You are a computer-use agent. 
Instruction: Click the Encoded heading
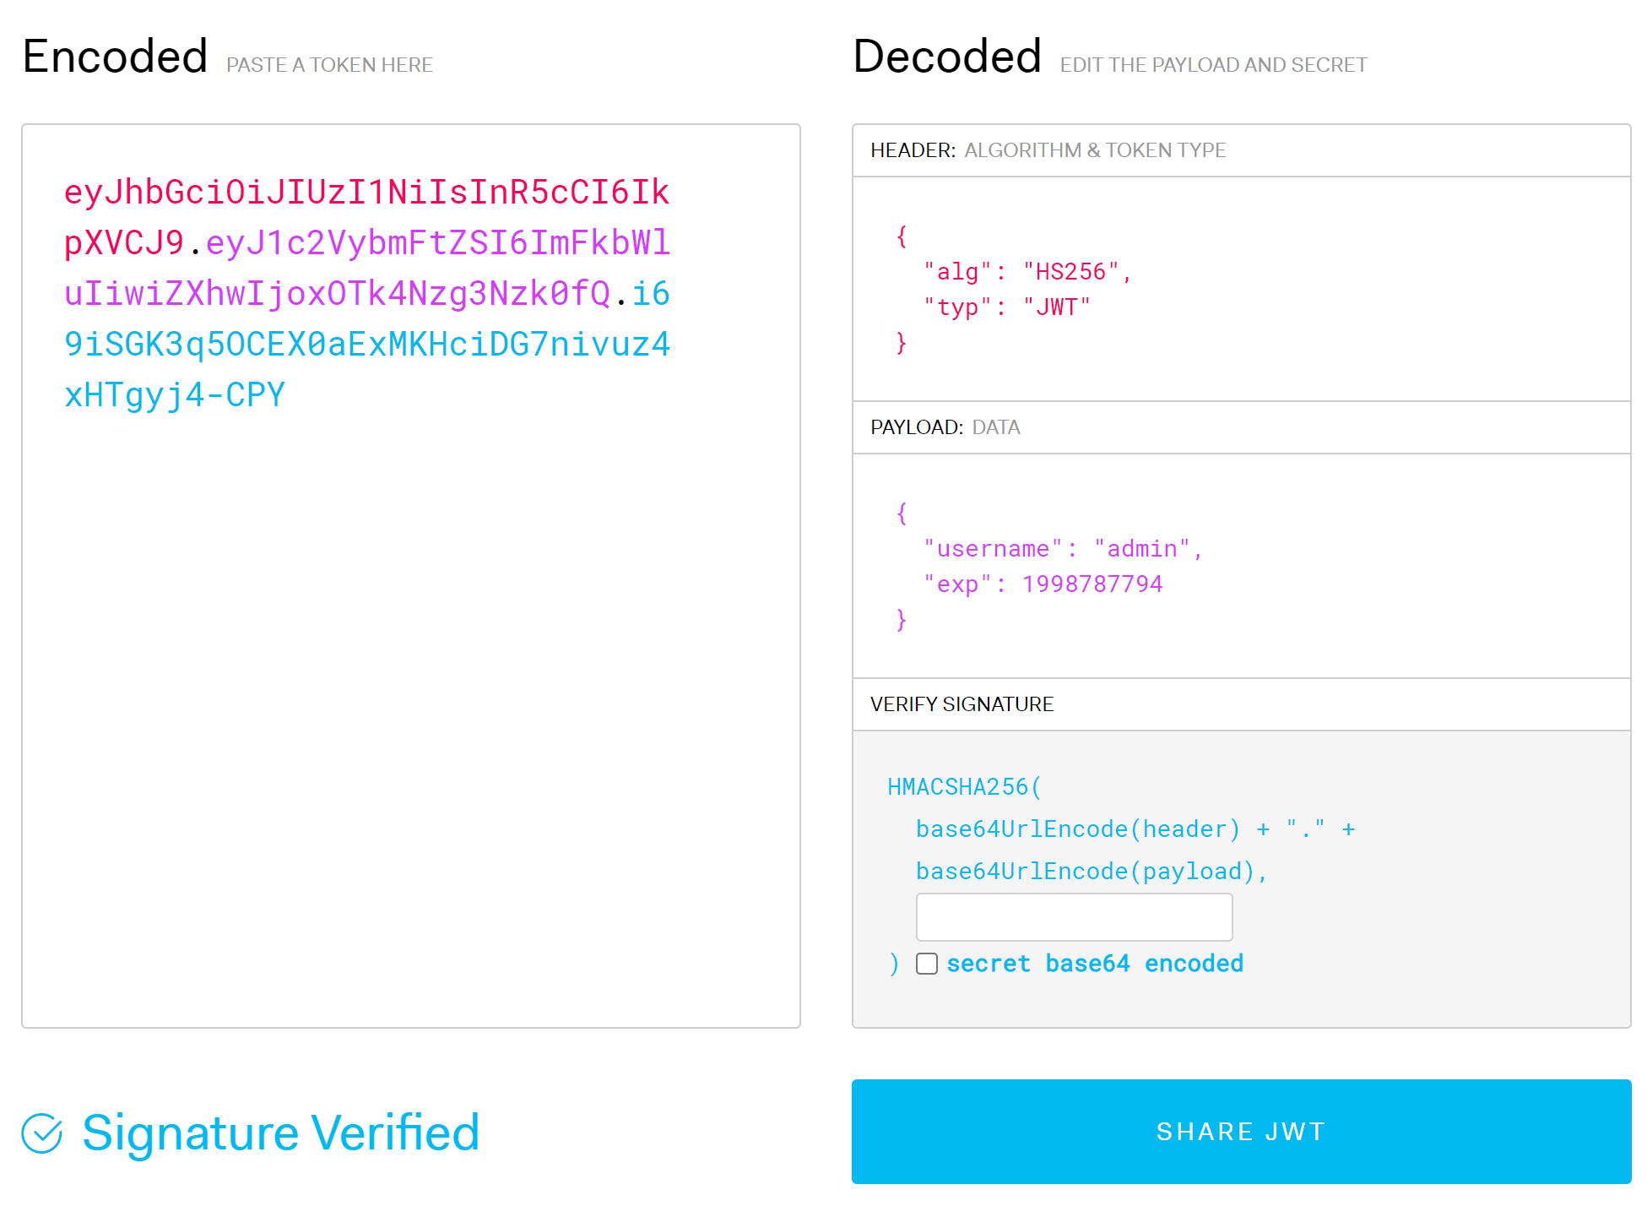click(x=115, y=57)
